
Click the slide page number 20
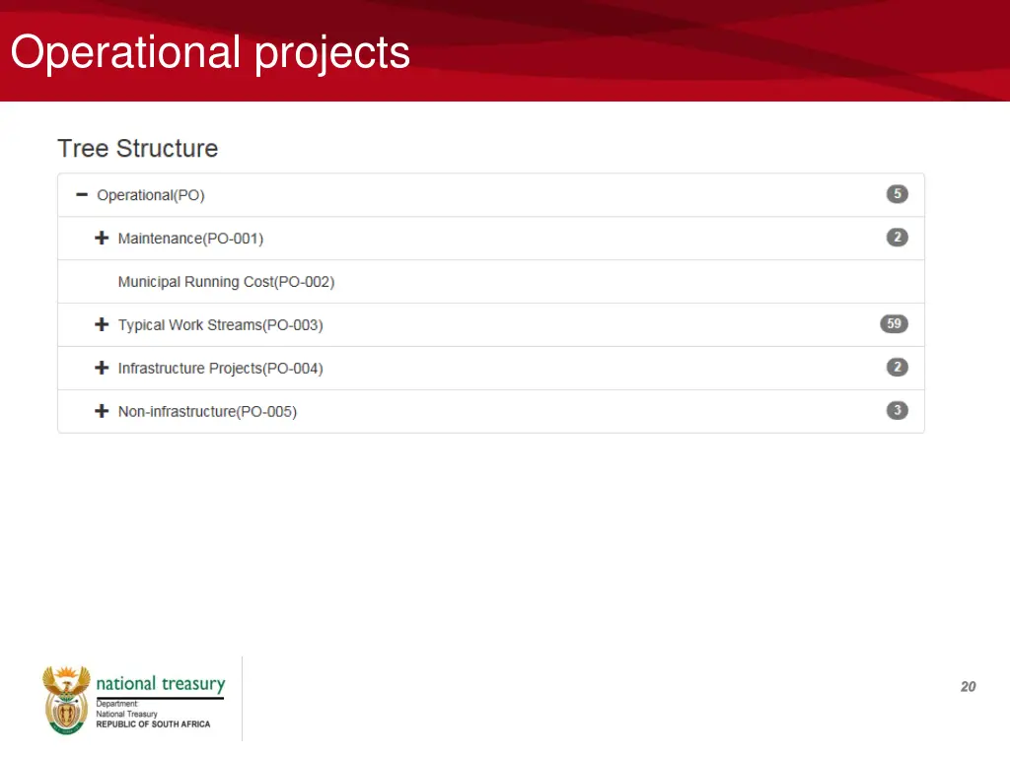(x=969, y=687)
